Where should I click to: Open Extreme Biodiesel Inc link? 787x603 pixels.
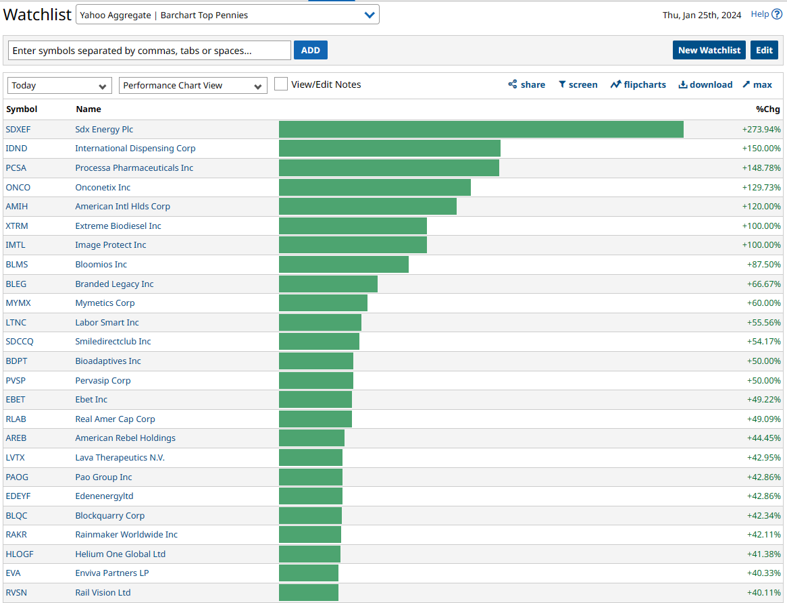(x=118, y=226)
